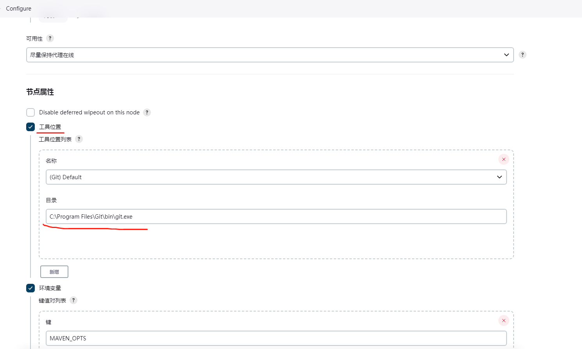
Task: Click the 可用性 label
Action: [x=34, y=39]
